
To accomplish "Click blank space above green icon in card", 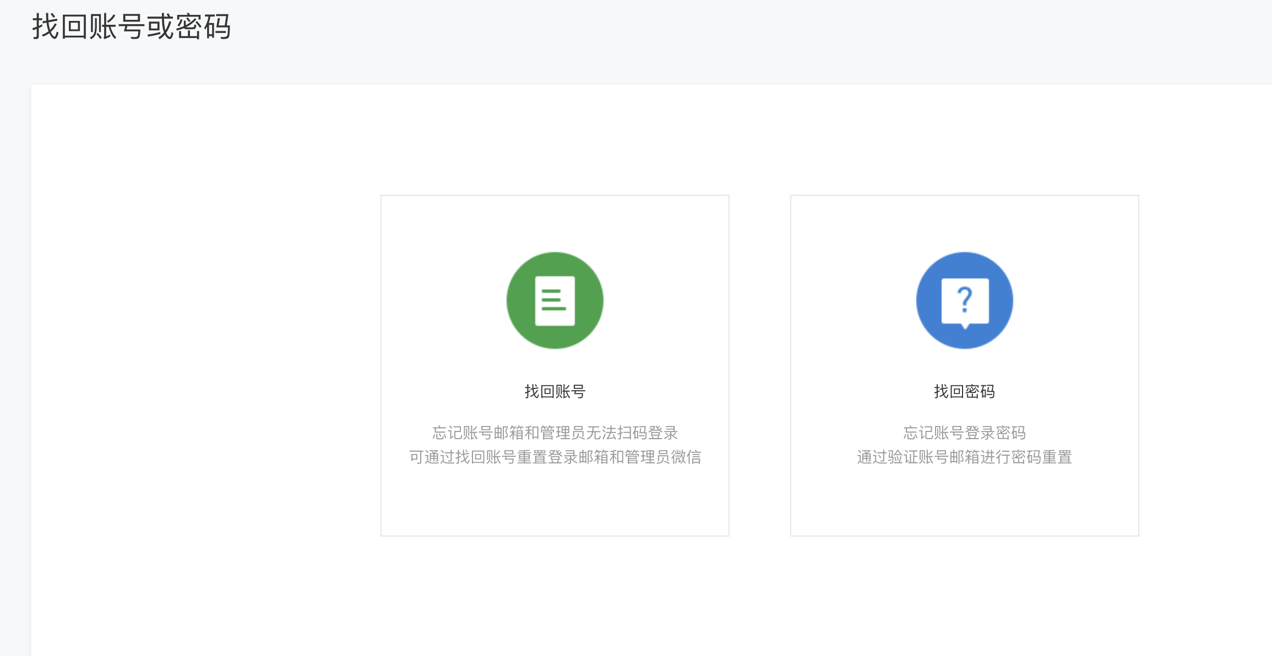I will [x=555, y=223].
